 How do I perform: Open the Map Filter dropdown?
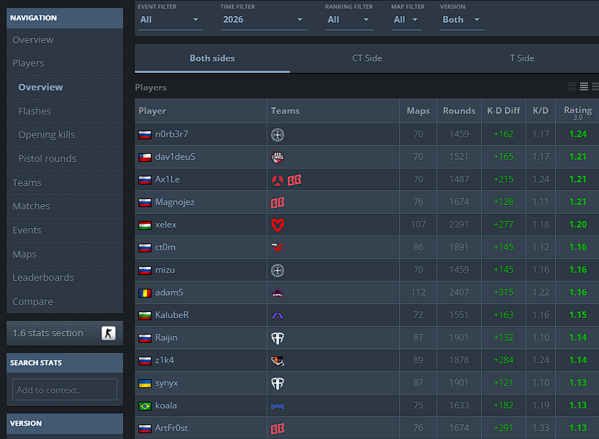pos(407,20)
